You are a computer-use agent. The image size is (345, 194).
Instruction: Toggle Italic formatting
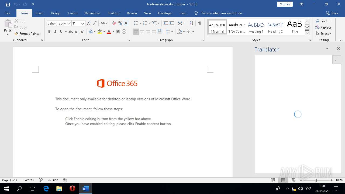tap(55, 32)
